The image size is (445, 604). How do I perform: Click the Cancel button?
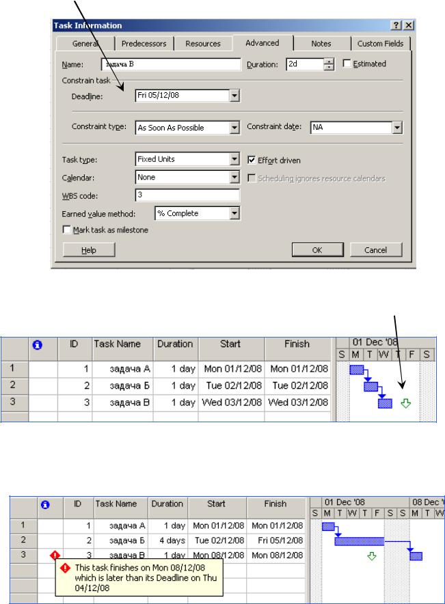pos(376,250)
